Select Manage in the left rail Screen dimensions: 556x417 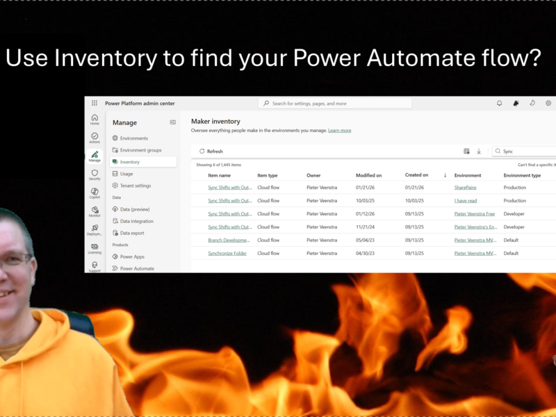95,156
